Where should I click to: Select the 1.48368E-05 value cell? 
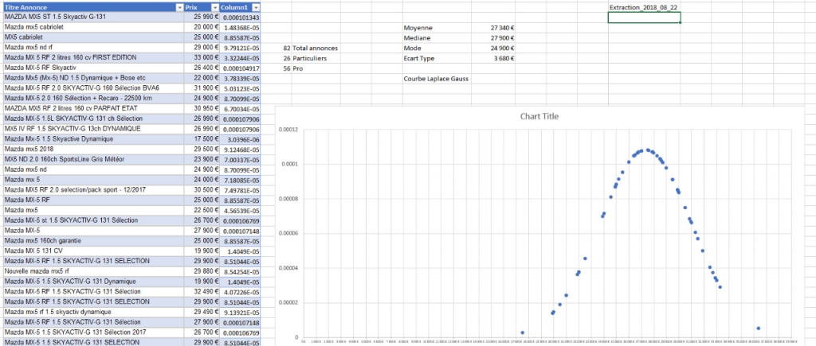point(240,27)
